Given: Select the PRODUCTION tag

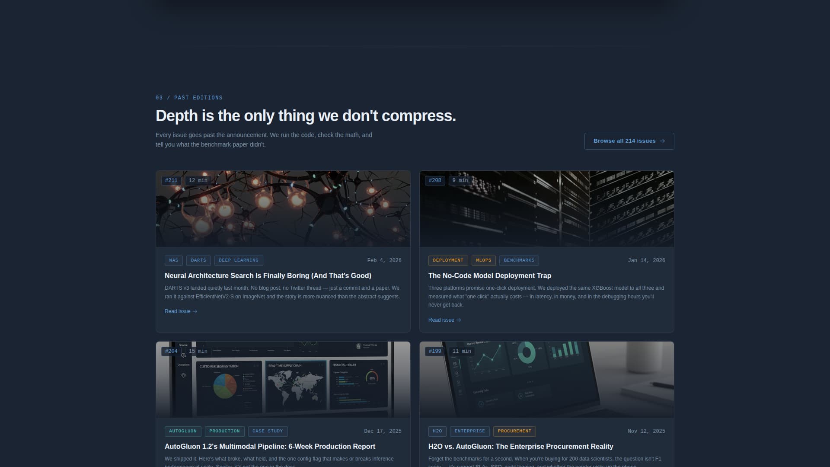Looking at the screenshot, I should pos(224,431).
